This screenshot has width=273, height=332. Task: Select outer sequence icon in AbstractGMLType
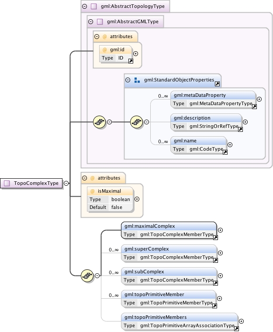[100, 122]
